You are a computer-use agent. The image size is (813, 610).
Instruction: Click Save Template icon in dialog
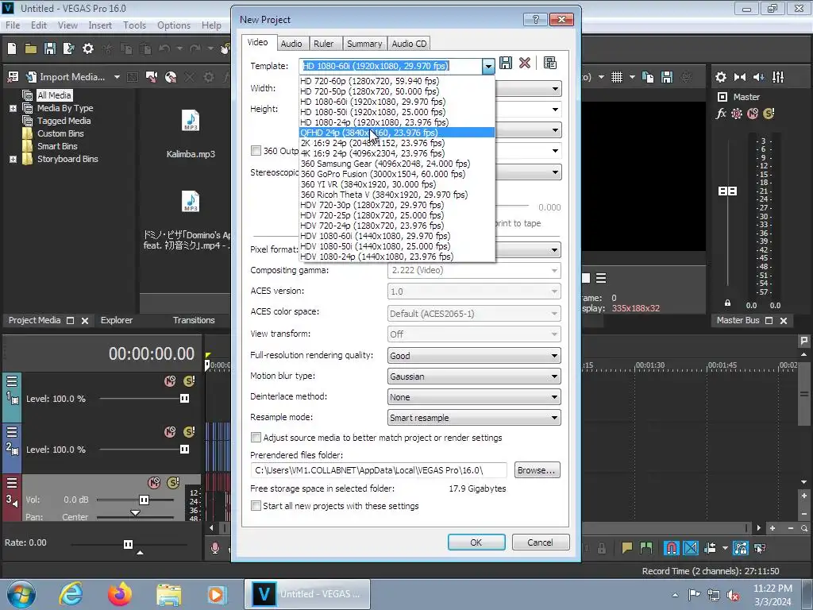tap(506, 64)
